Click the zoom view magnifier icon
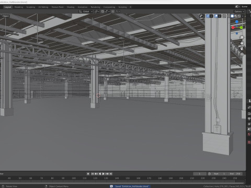The image size is (251, 188). click(x=242, y=37)
